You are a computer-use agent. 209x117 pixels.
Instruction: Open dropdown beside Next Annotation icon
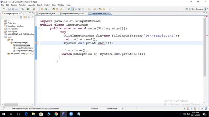coord(91,9)
